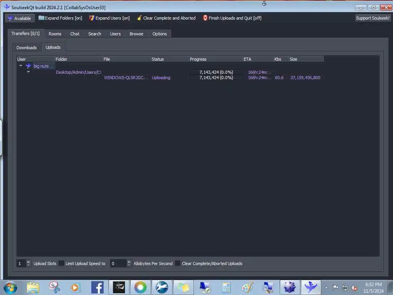Click the file row 166h:24m ETA

(x=259, y=78)
